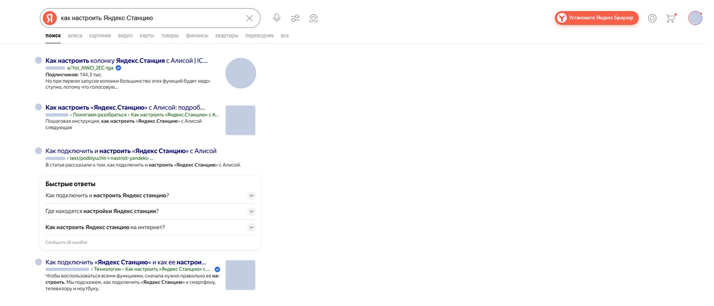The height and width of the screenshot is (306, 714).
Task: Open Alice assistant icon near cart
Action: coord(652,18)
